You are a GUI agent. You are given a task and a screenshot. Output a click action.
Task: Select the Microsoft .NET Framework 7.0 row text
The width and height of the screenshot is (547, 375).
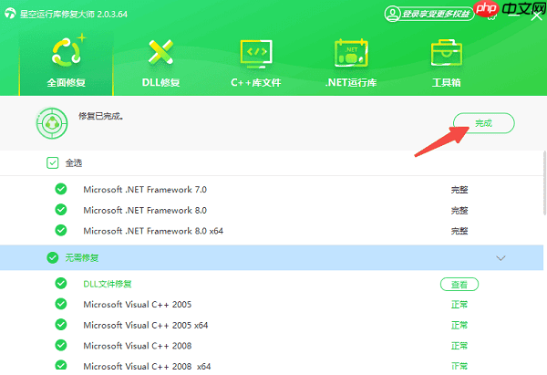tap(145, 190)
